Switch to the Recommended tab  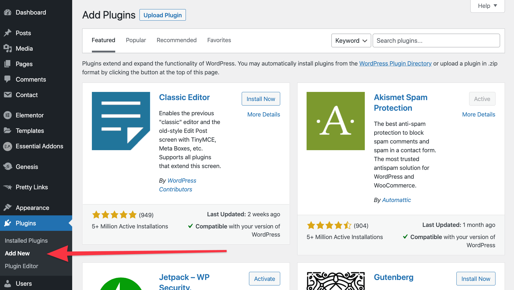176,40
